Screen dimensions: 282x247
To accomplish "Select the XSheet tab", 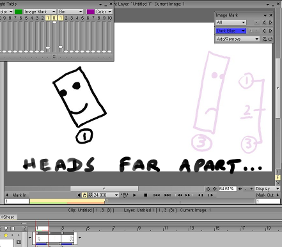I will tap(8, 217).
